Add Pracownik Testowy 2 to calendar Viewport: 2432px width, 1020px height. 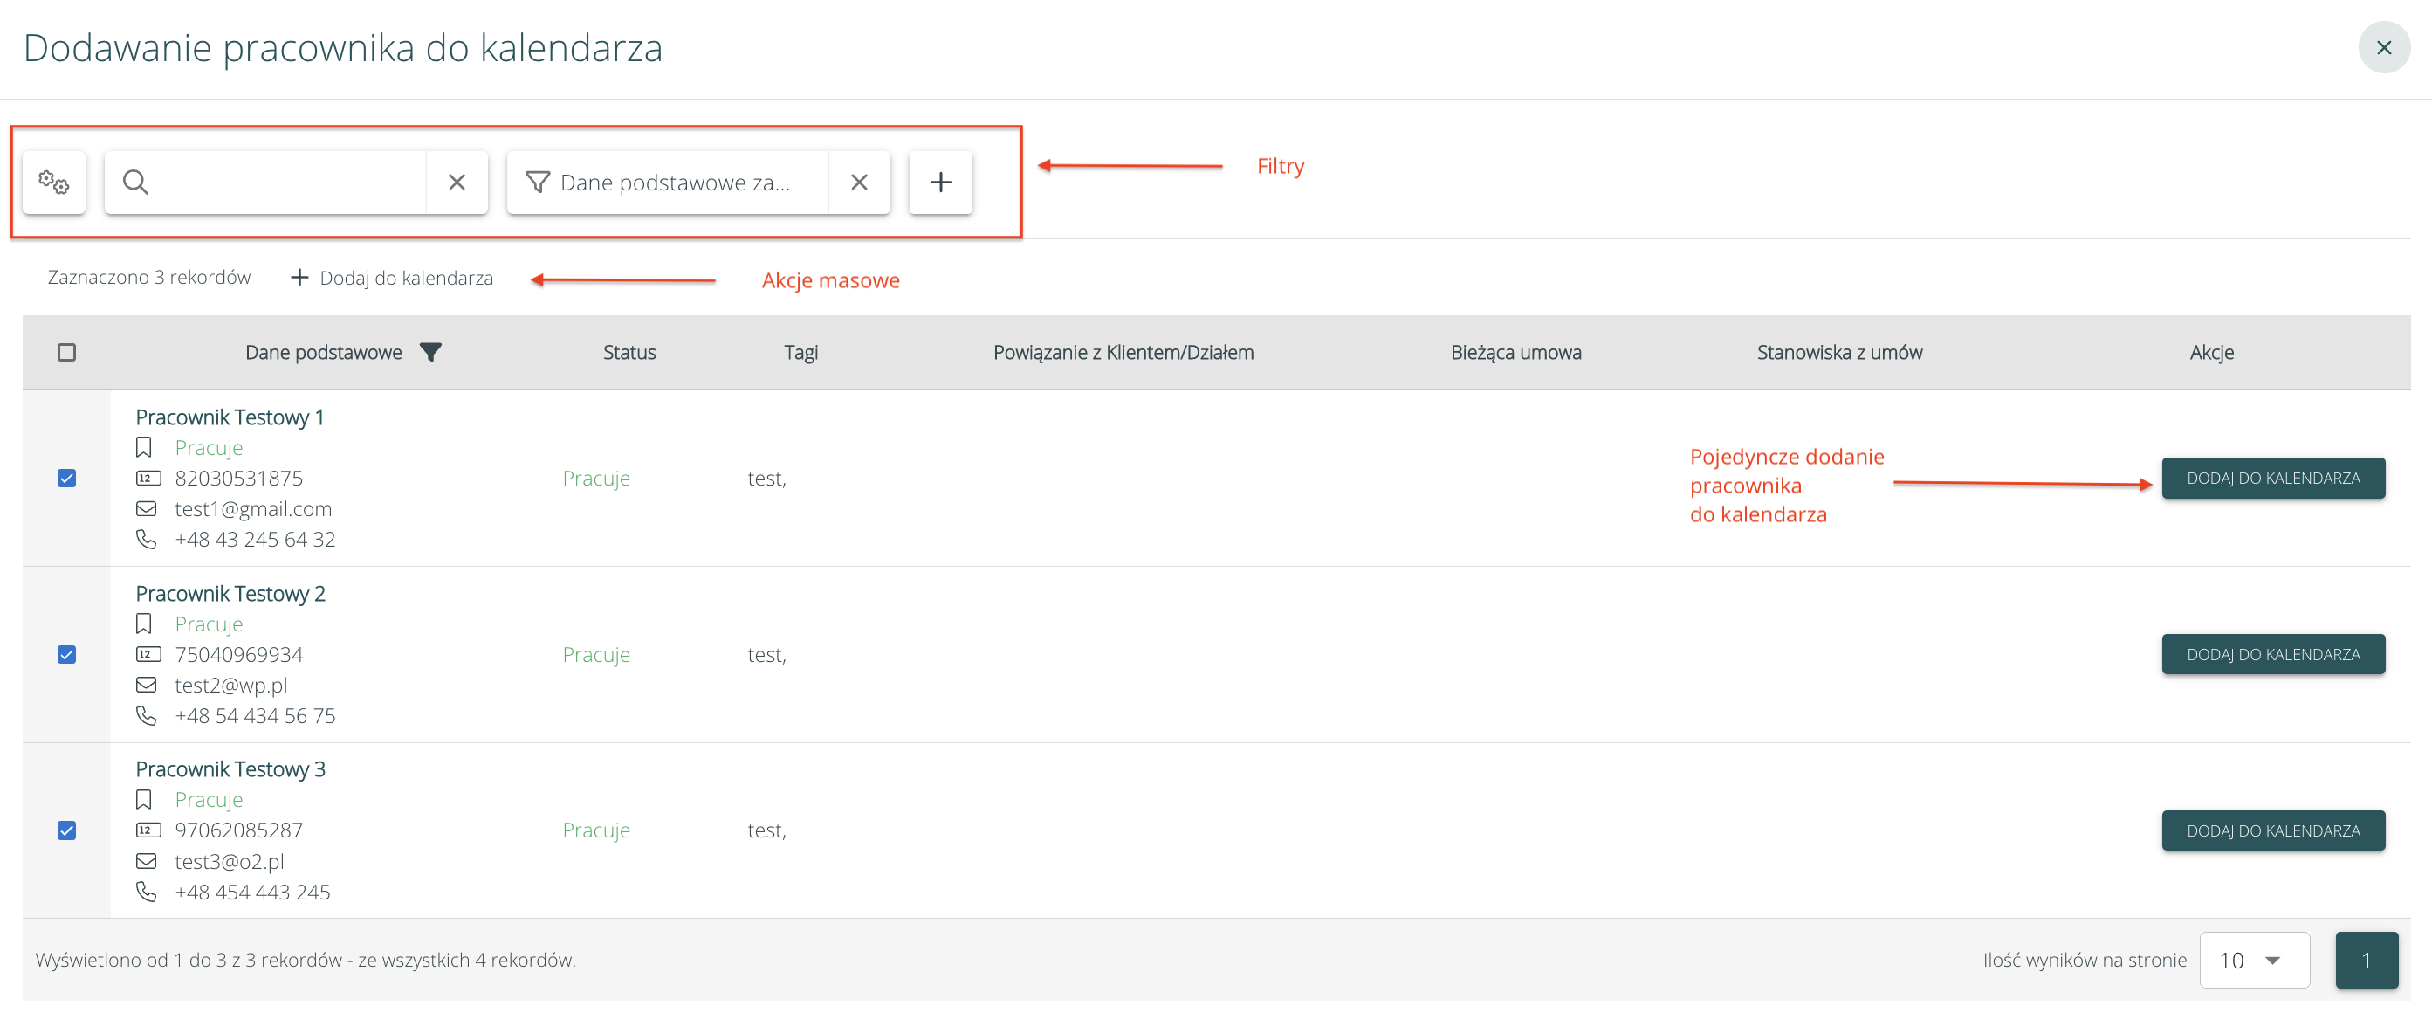click(x=2272, y=654)
